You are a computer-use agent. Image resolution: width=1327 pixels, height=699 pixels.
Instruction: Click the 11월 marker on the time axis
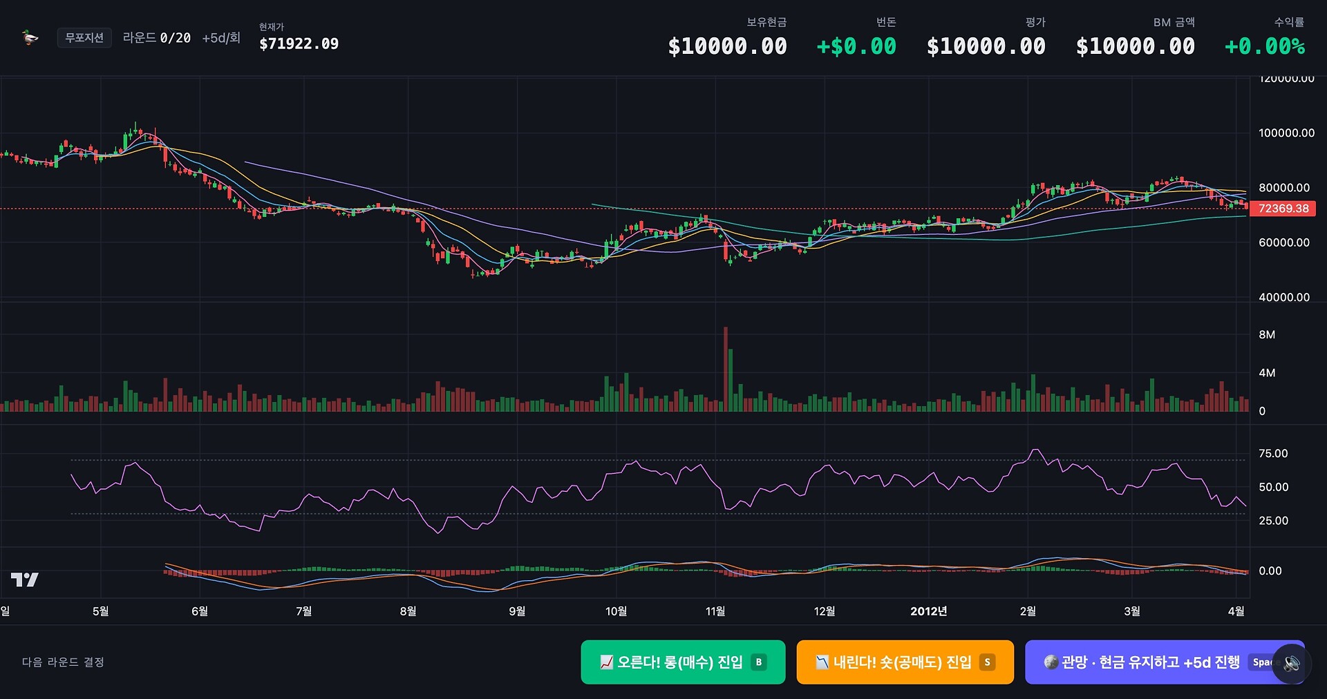[x=715, y=611]
